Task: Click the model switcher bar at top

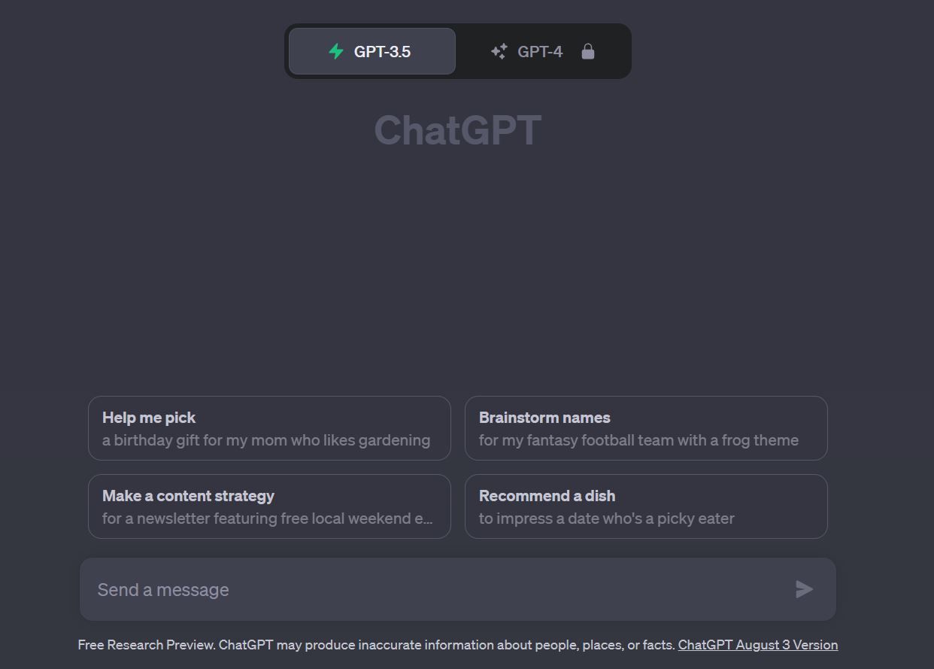Action: pos(457,50)
